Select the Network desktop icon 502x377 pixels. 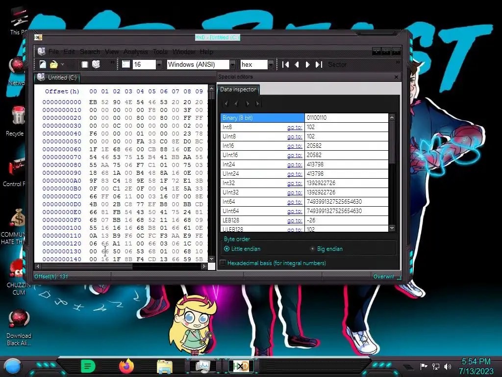17,71
